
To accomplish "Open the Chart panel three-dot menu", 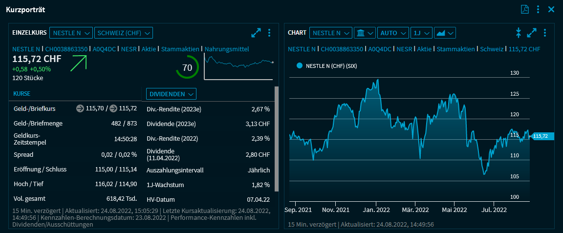I will point(545,33).
